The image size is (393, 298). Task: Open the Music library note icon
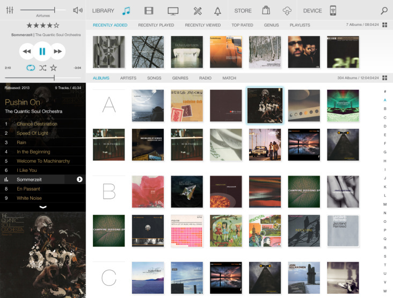(126, 11)
